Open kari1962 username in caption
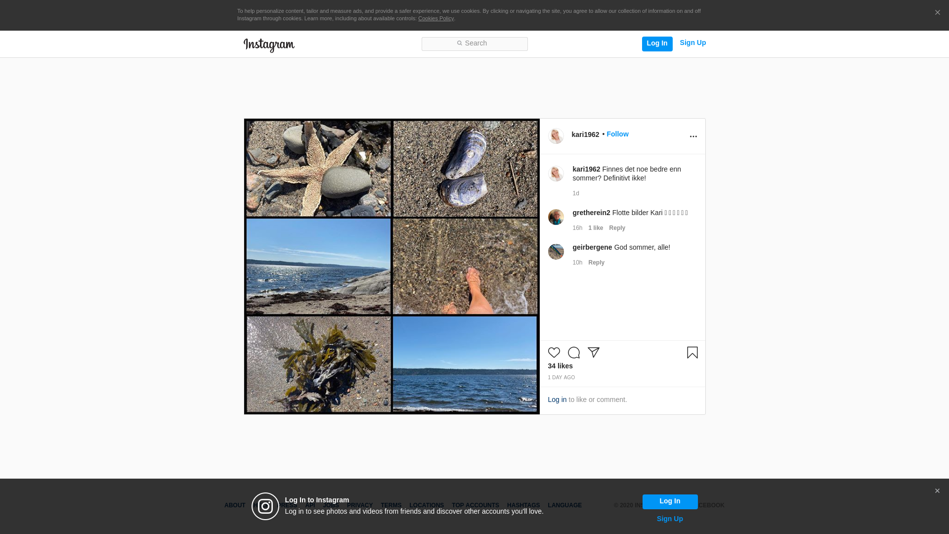This screenshot has height=534, width=949. click(586, 169)
